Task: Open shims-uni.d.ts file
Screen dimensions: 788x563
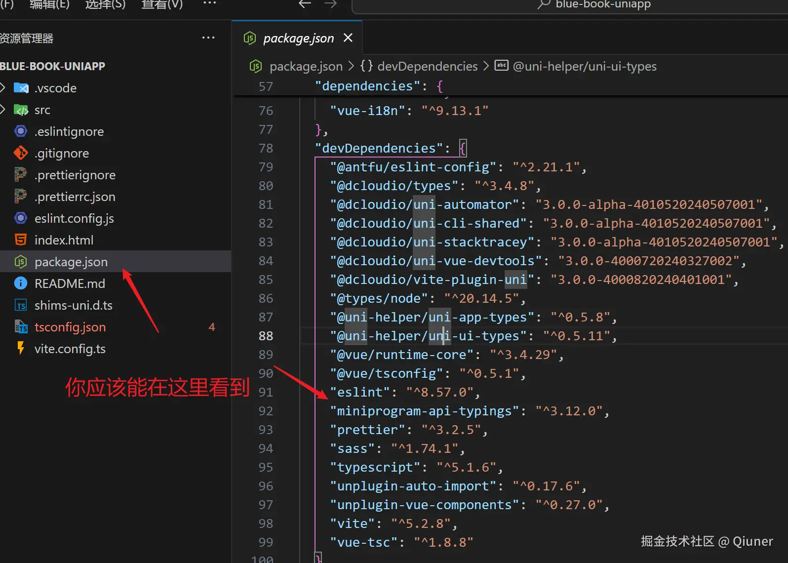Action: tap(74, 305)
